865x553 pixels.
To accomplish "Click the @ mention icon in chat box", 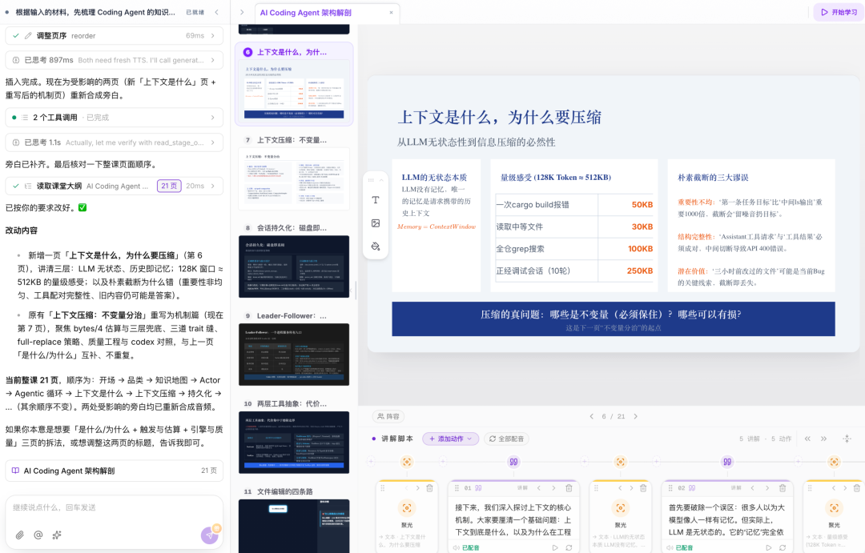I will click(38, 535).
